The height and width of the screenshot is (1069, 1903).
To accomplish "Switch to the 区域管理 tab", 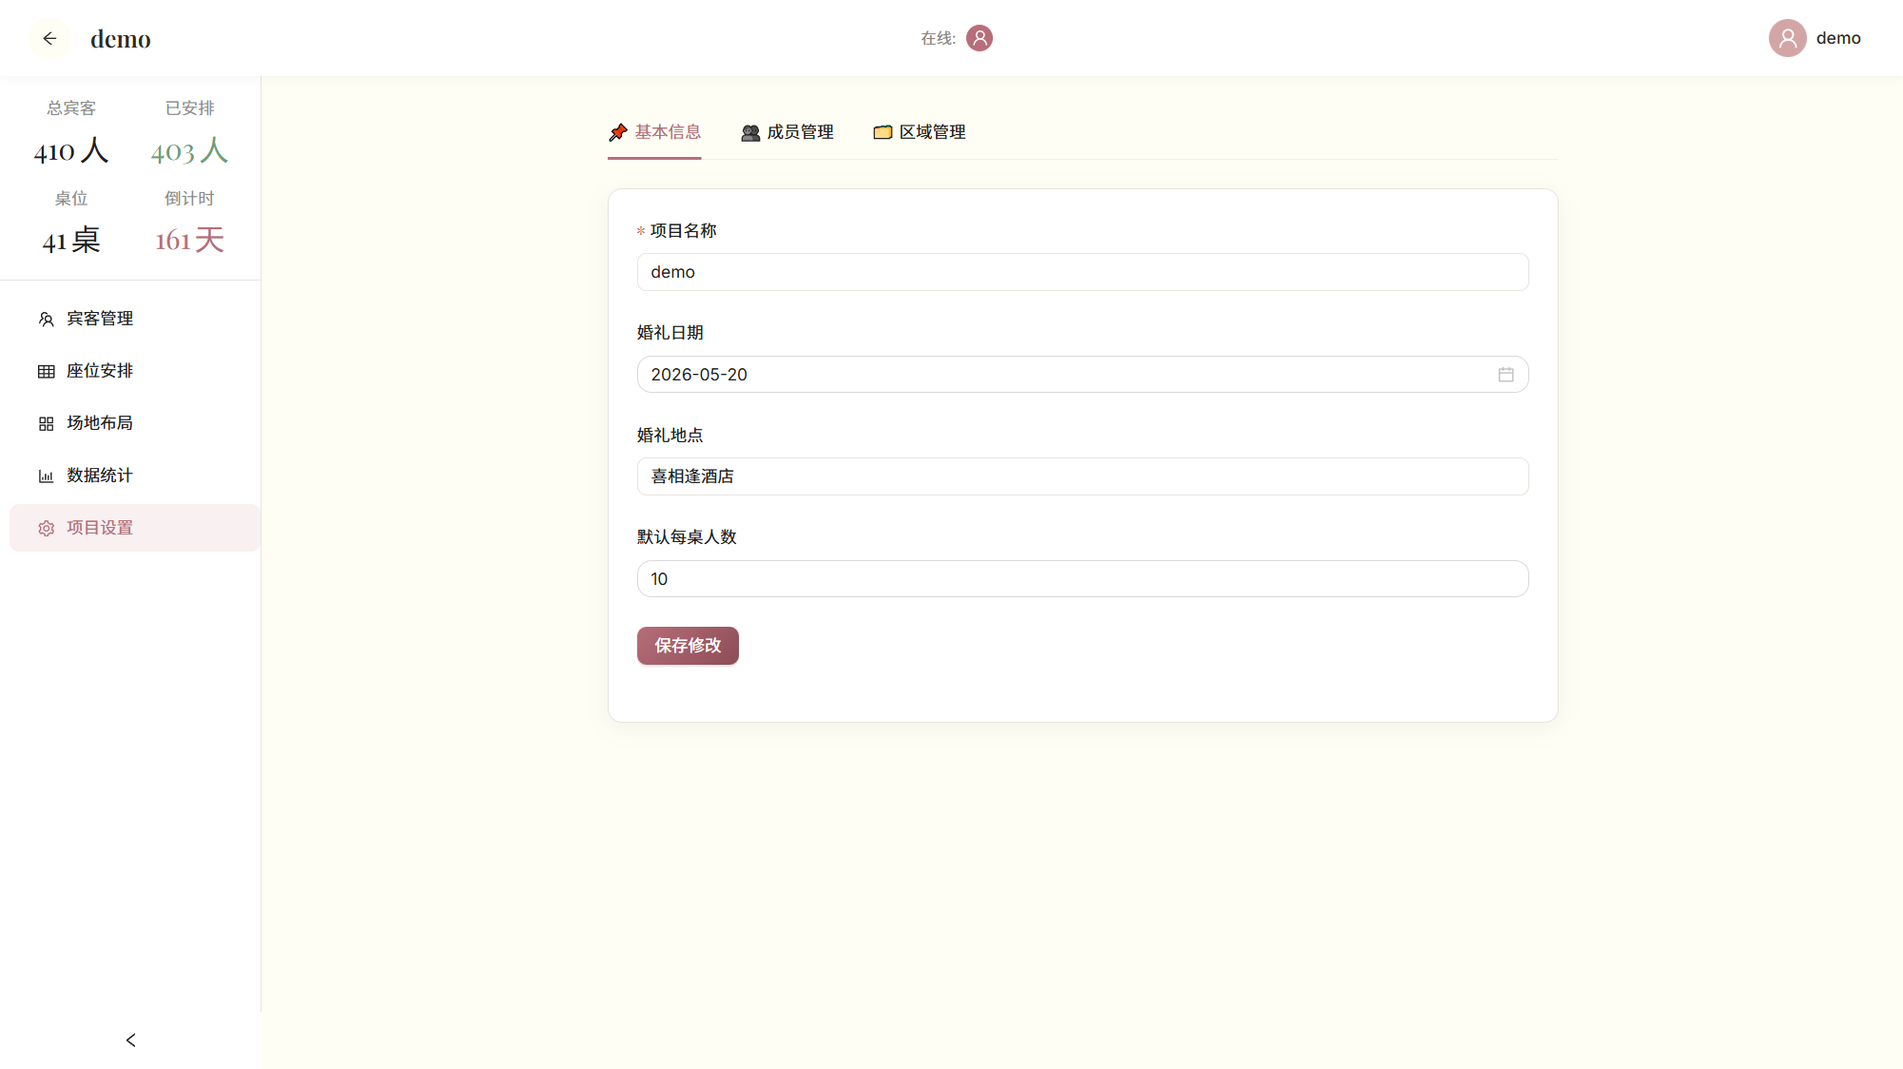I will click(x=919, y=132).
